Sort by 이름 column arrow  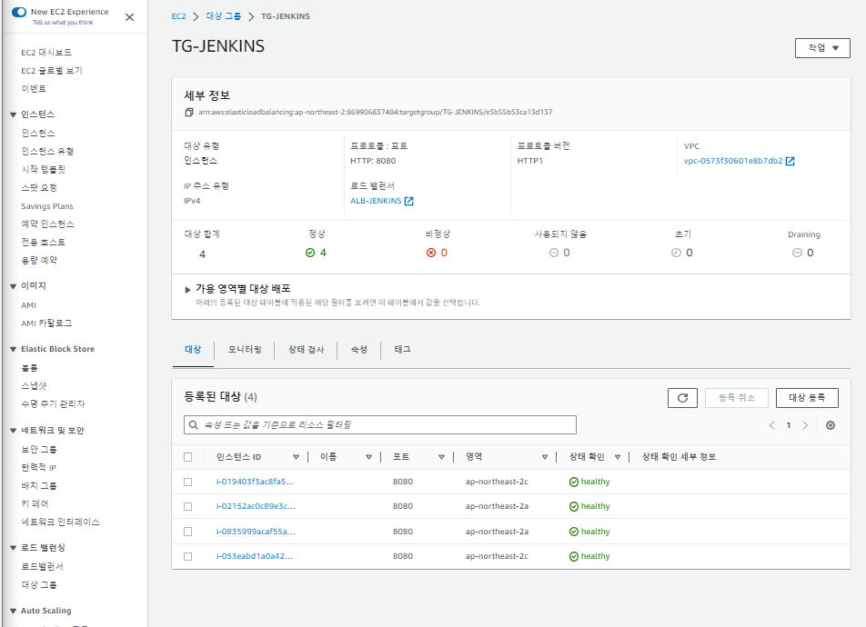(368, 457)
